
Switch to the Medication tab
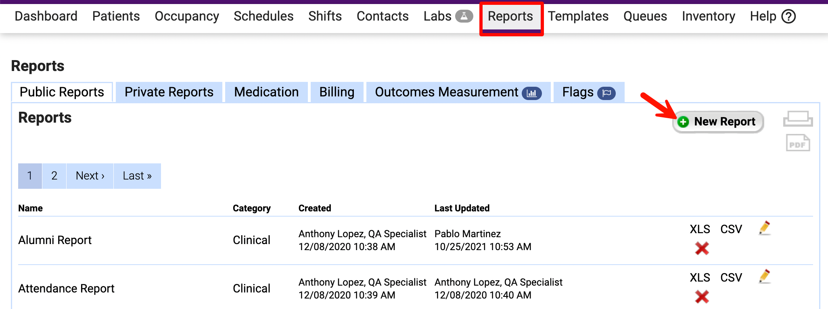point(266,92)
